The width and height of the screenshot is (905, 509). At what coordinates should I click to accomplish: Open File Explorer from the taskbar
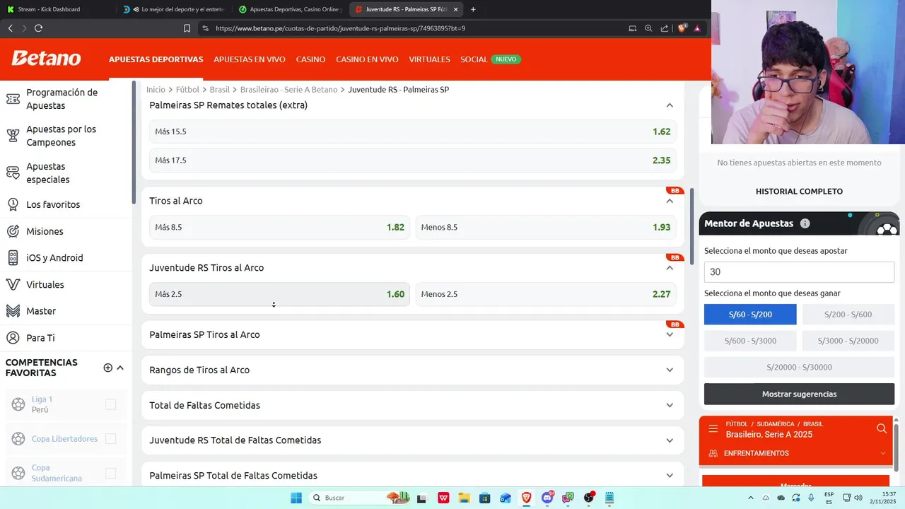pyautogui.click(x=464, y=498)
